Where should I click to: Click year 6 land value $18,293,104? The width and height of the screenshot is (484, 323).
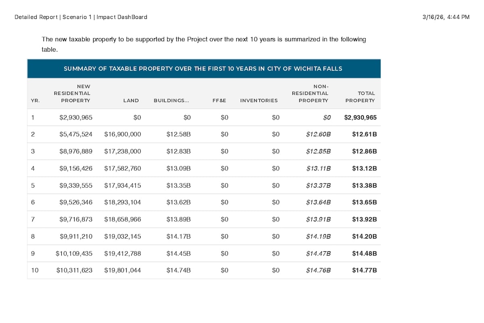pyautogui.click(x=123, y=202)
